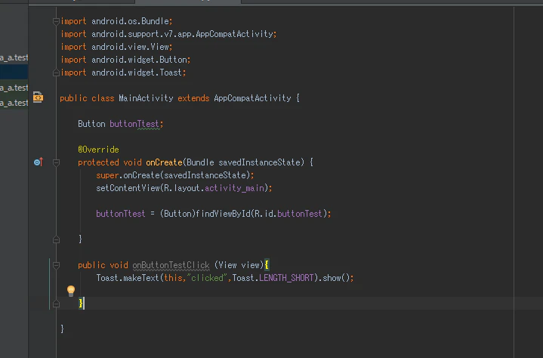Collapse the import block at top fold marker

tap(56, 21)
